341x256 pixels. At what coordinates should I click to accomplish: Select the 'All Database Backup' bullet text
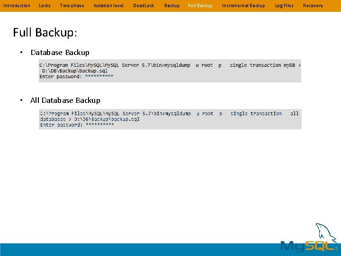(65, 101)
